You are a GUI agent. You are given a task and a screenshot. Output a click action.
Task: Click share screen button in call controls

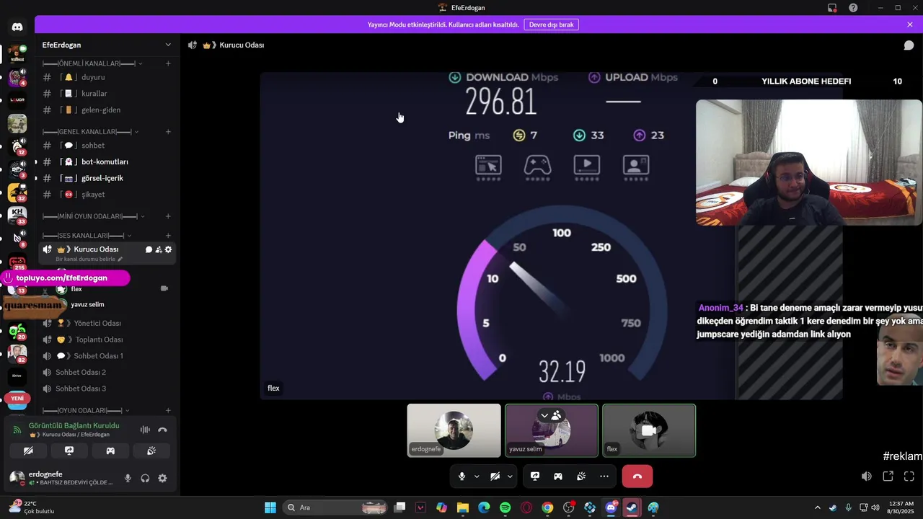pyautogui.click(x=535, y=476)
